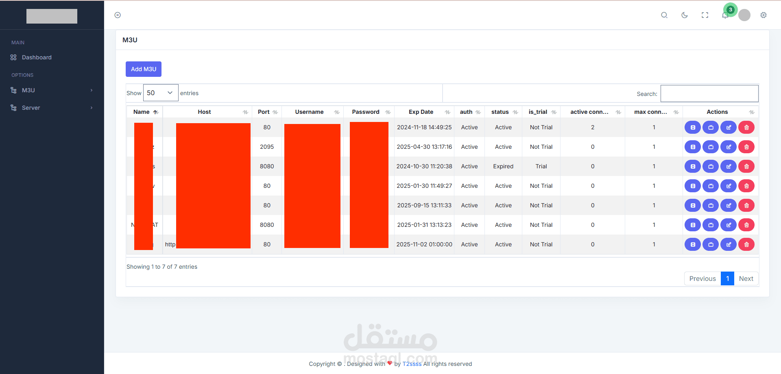Click film icon in the Expired row
This screenshot has height=374, width=781.
[693, 166]
